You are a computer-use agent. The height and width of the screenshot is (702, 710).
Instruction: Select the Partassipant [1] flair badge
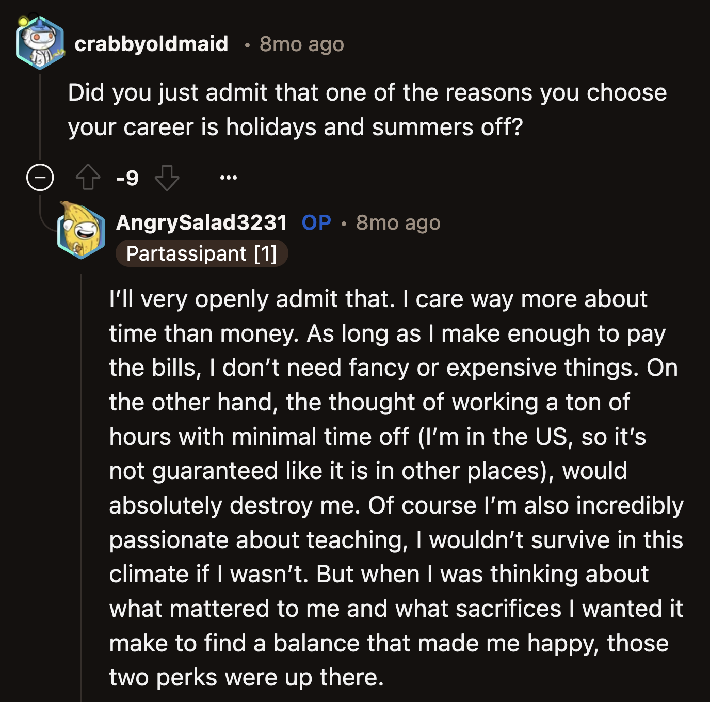pyautogui.click(x=202, y=253)
